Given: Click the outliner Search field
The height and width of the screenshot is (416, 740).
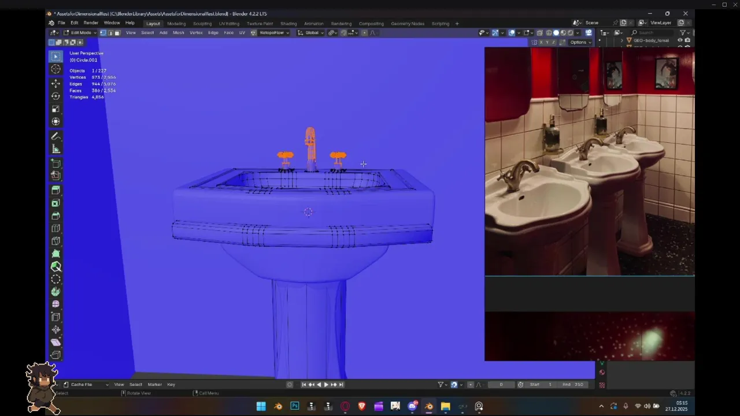Looking at the screenshot, I should point(653,33).
